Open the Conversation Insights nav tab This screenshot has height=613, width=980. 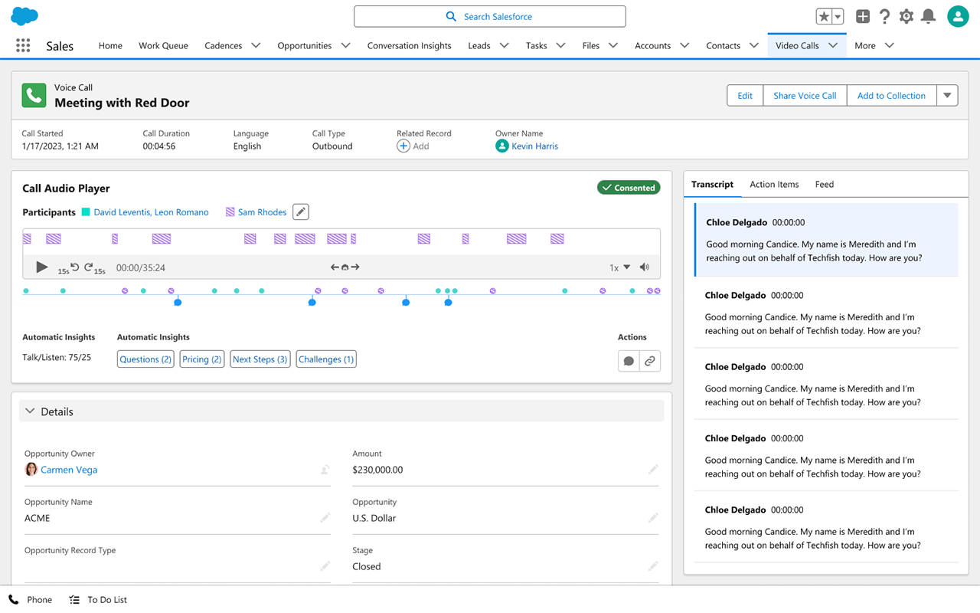click(409, 46)
